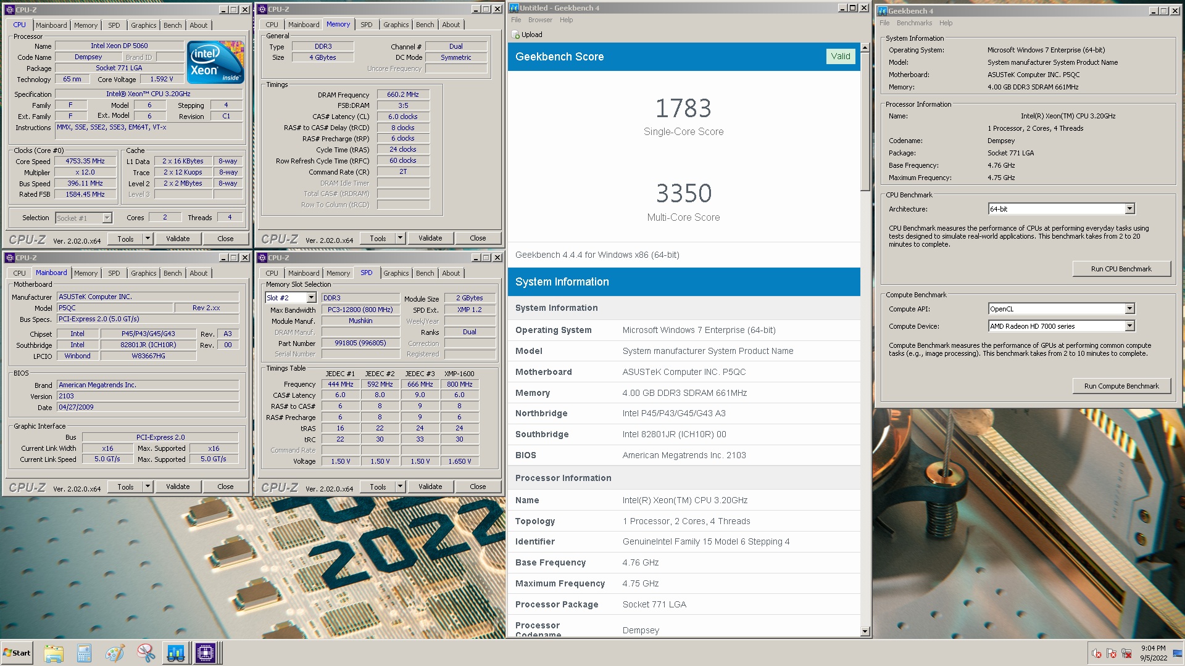Click the XMP-1600 column header
This screenshot has height=666, width=1185.
pyautogui.click(x=459, y=374)
